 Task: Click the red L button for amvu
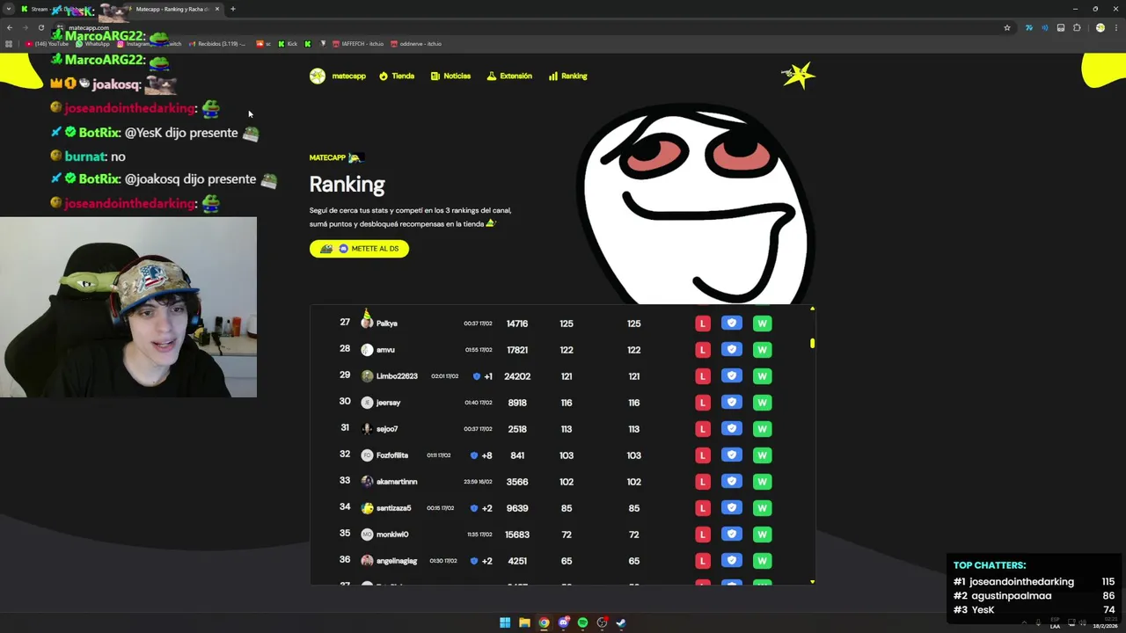pyautogui.click(x=702, y=350)
